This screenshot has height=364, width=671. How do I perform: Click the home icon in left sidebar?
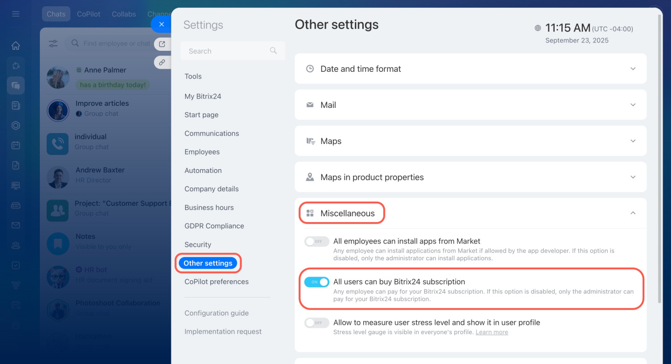point(16,46)
